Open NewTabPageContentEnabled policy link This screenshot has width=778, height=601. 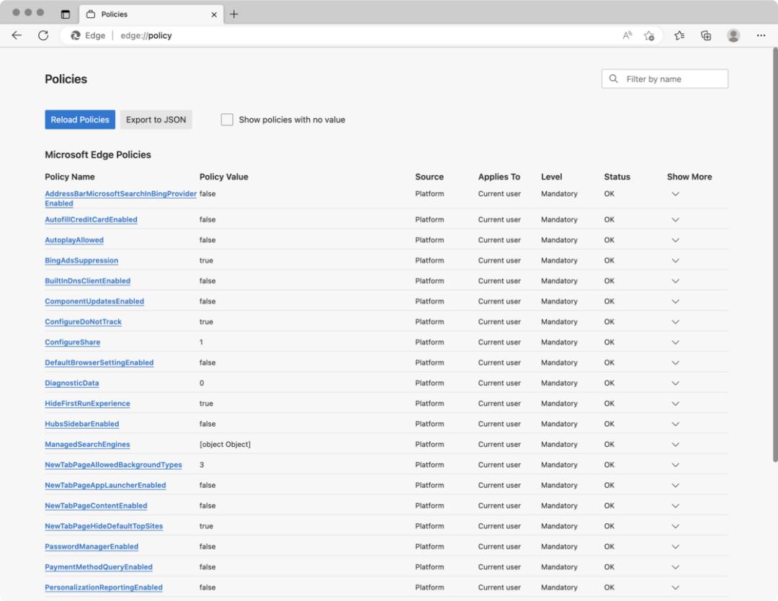click(x=96, y=505)
